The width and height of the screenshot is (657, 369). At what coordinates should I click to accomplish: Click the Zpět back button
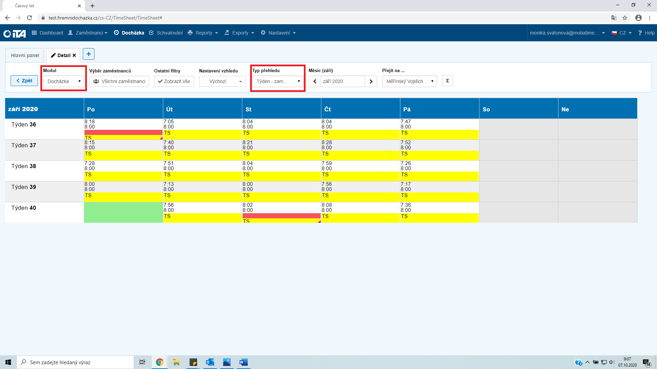click(24, 81)
